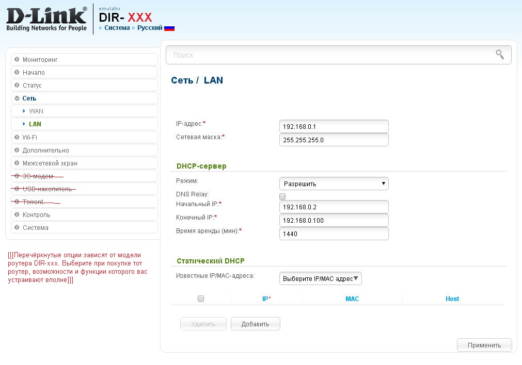Click the Russian flag icon

click(x=169, y=28)
